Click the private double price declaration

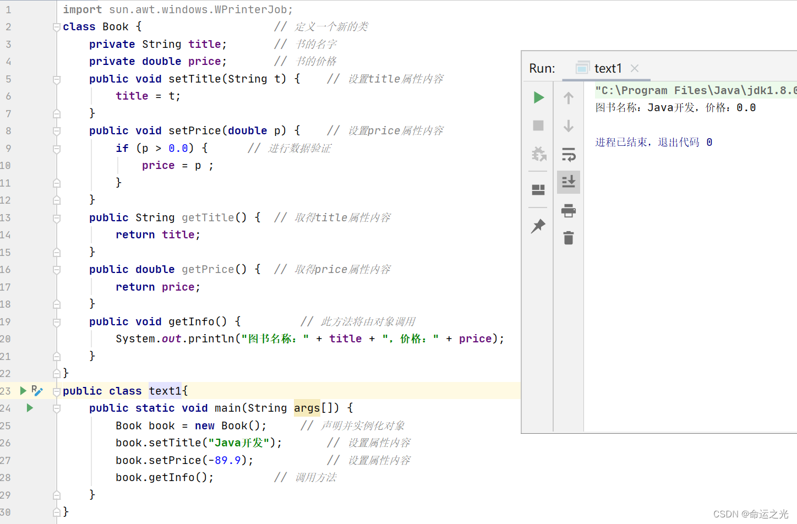[158, 61]
